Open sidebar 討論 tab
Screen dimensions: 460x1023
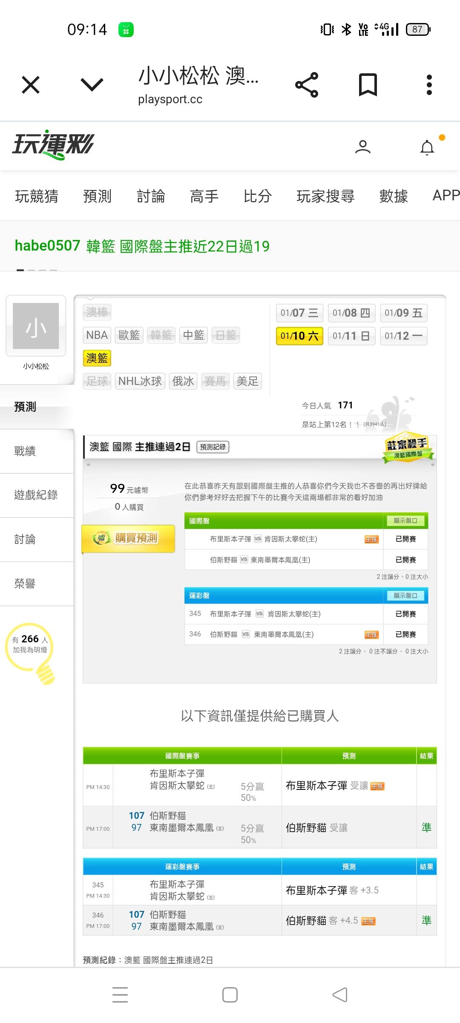pos(37,539)
